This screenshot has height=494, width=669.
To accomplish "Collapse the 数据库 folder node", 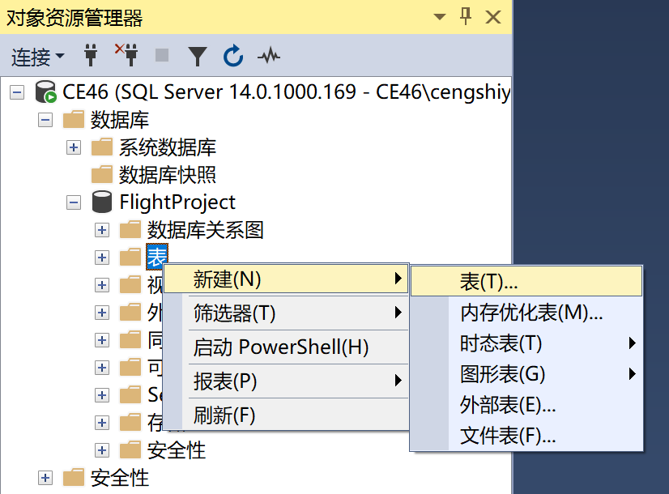I will point(45,120).
